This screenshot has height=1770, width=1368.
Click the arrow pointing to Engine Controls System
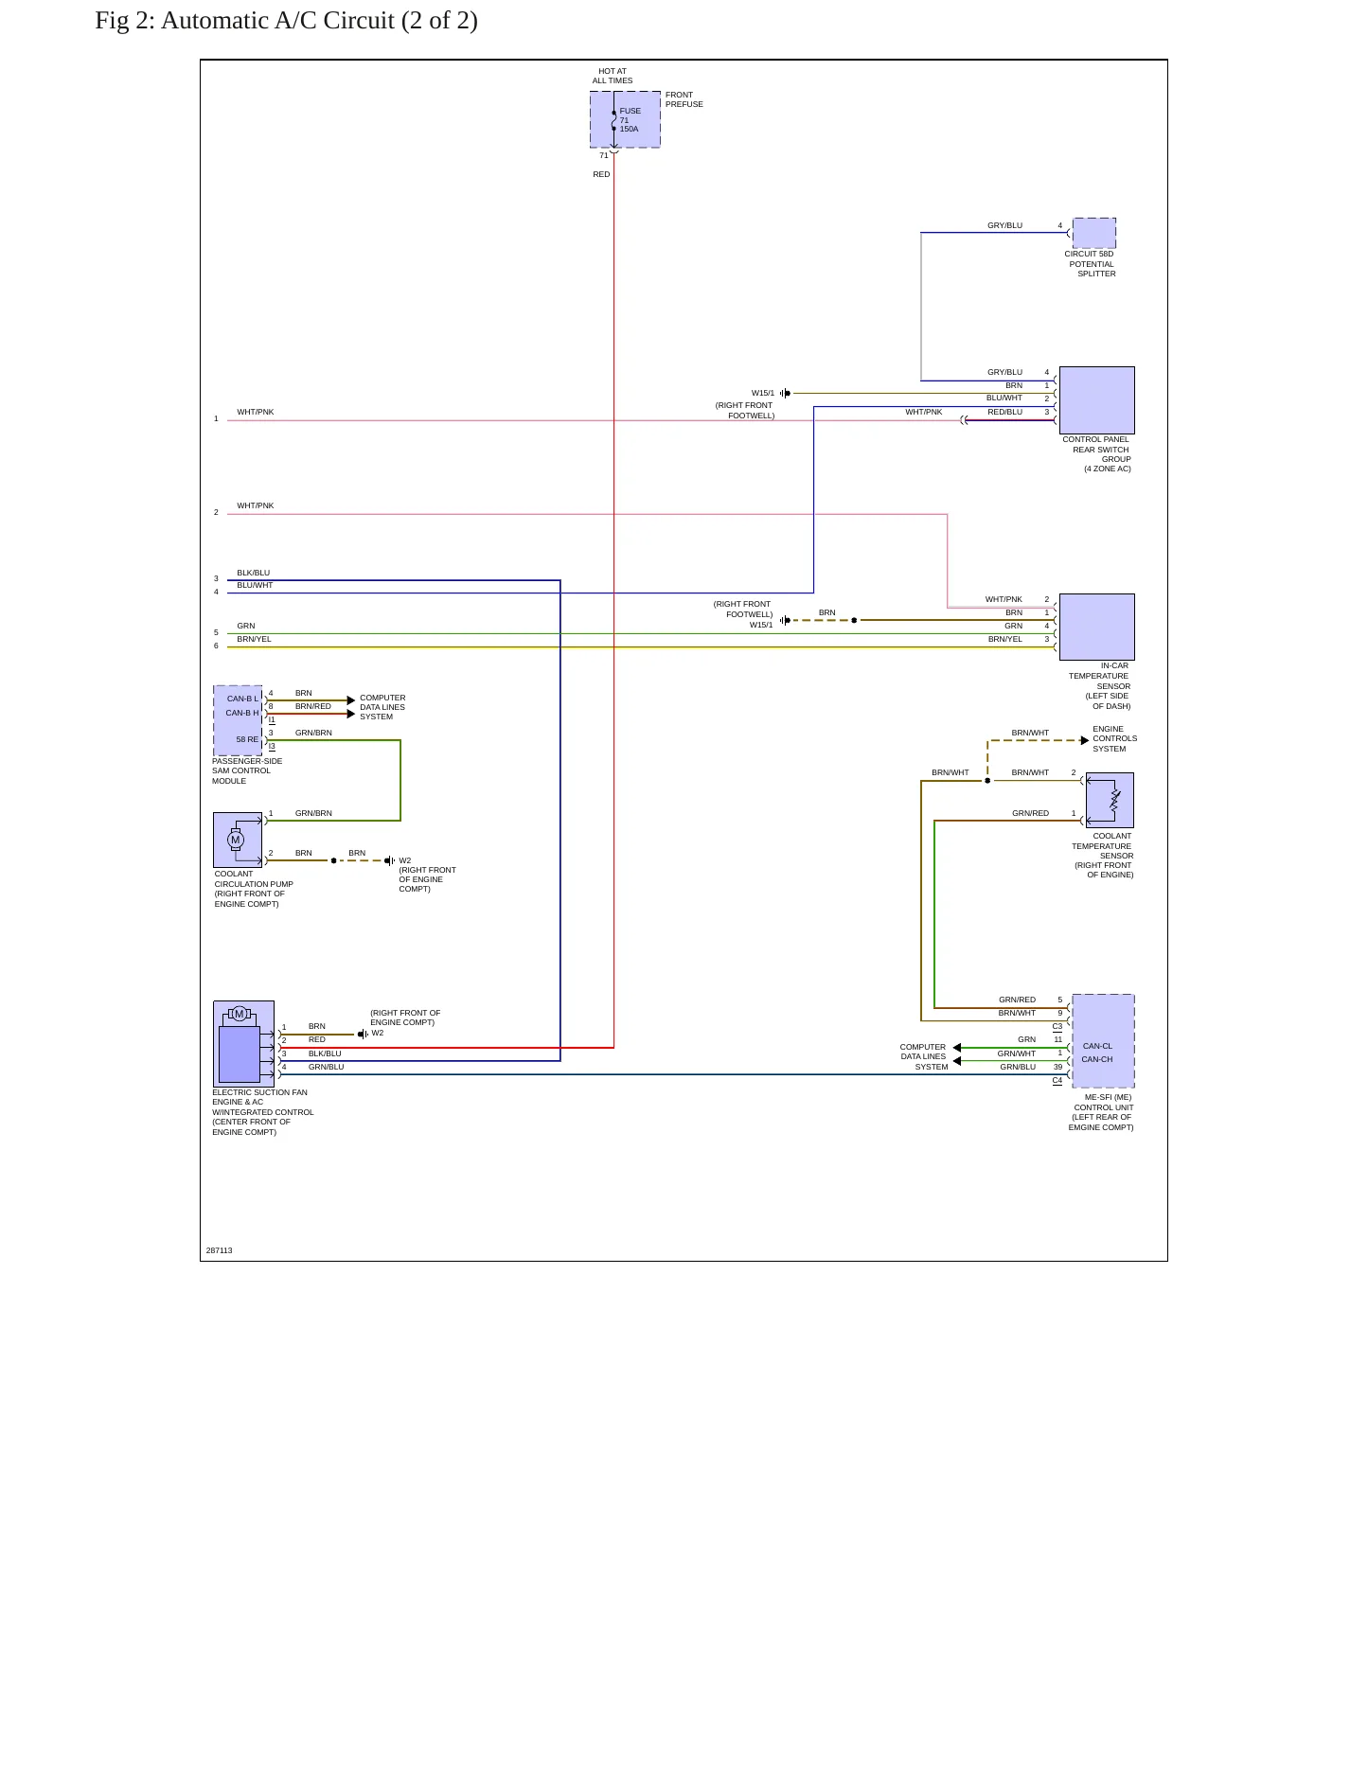coord(1084,740)
